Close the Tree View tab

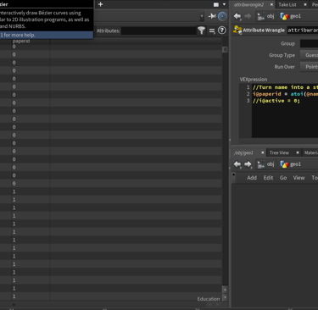click(298, 152)
